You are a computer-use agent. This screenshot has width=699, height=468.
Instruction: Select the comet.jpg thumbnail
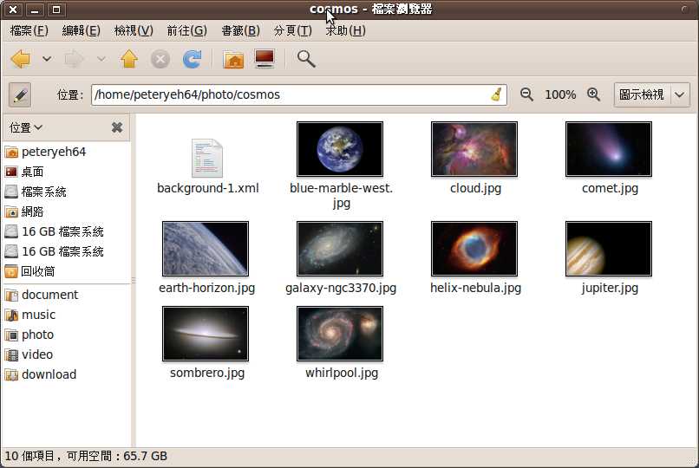[609, 149]
